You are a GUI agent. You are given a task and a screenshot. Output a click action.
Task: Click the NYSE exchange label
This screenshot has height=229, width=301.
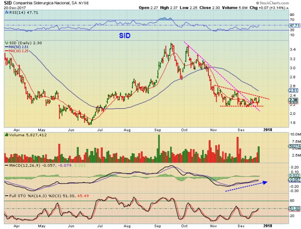[x=84, y=3]
